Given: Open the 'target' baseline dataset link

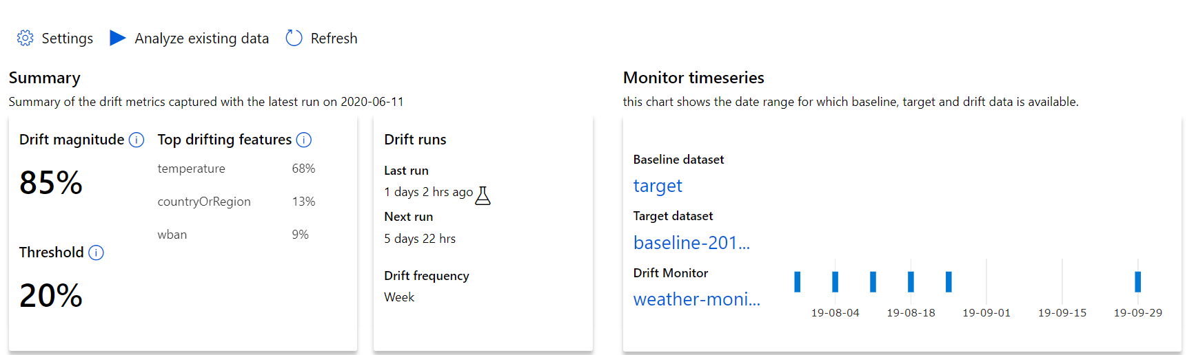Looking at the screenshot, I should pyautogui.click(x=658, y=186).
